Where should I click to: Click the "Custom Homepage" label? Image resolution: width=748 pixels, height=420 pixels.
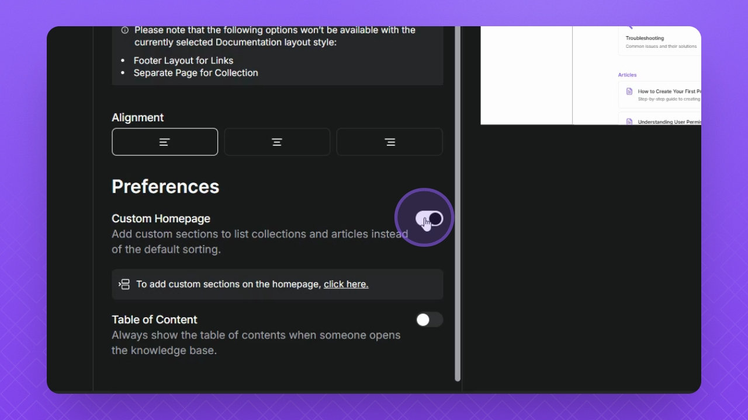(x=161, y=219)
